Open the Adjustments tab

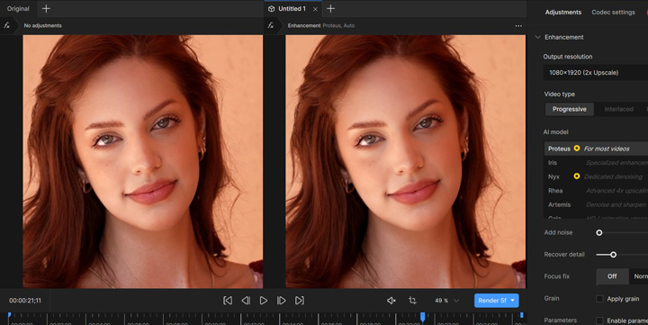coord(562,13)
